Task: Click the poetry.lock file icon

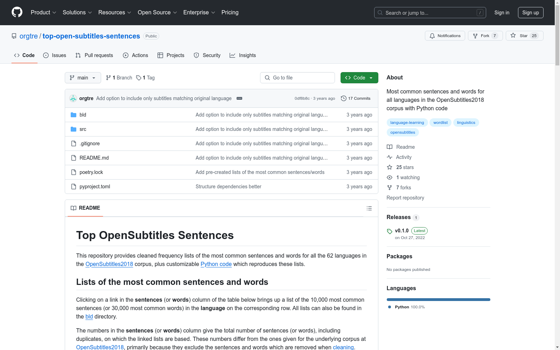Action: (x=73, y=172)
